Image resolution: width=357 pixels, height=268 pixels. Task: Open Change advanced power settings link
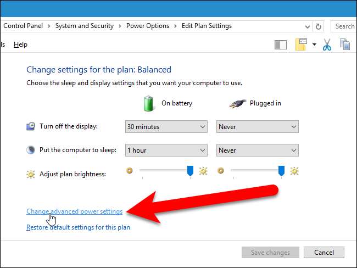tap(74, 211)
